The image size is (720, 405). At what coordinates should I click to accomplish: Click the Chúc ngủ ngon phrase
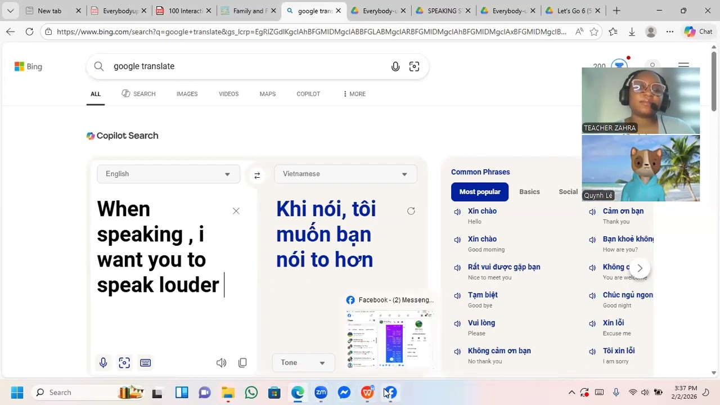click(x=628, y=295)
